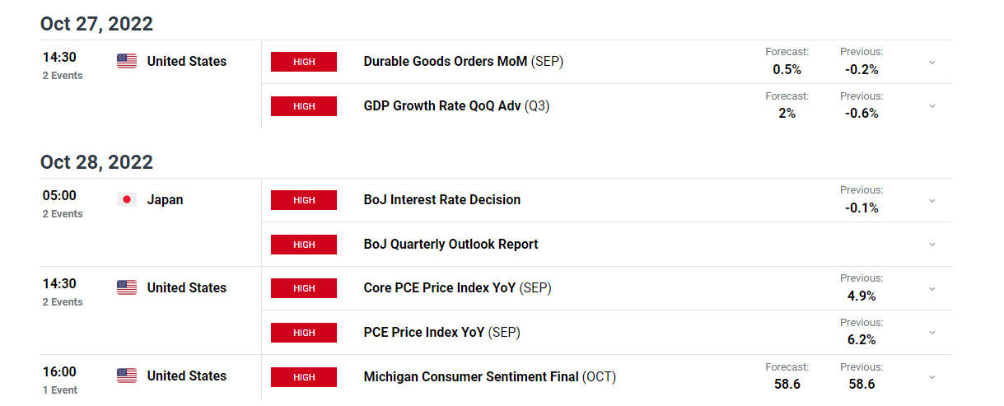Viewport: 1004px width, 406px height.
Task: Click the HIGH badge for BoJ Interest Rate Decision
Action: pyautogui.click(x=304, y=200)
